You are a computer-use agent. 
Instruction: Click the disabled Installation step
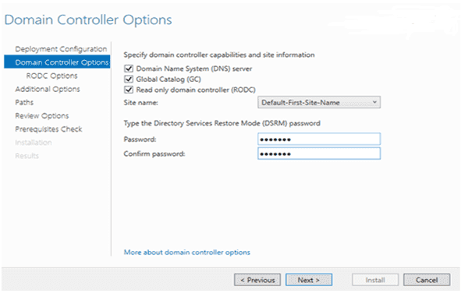click(34, 143)
